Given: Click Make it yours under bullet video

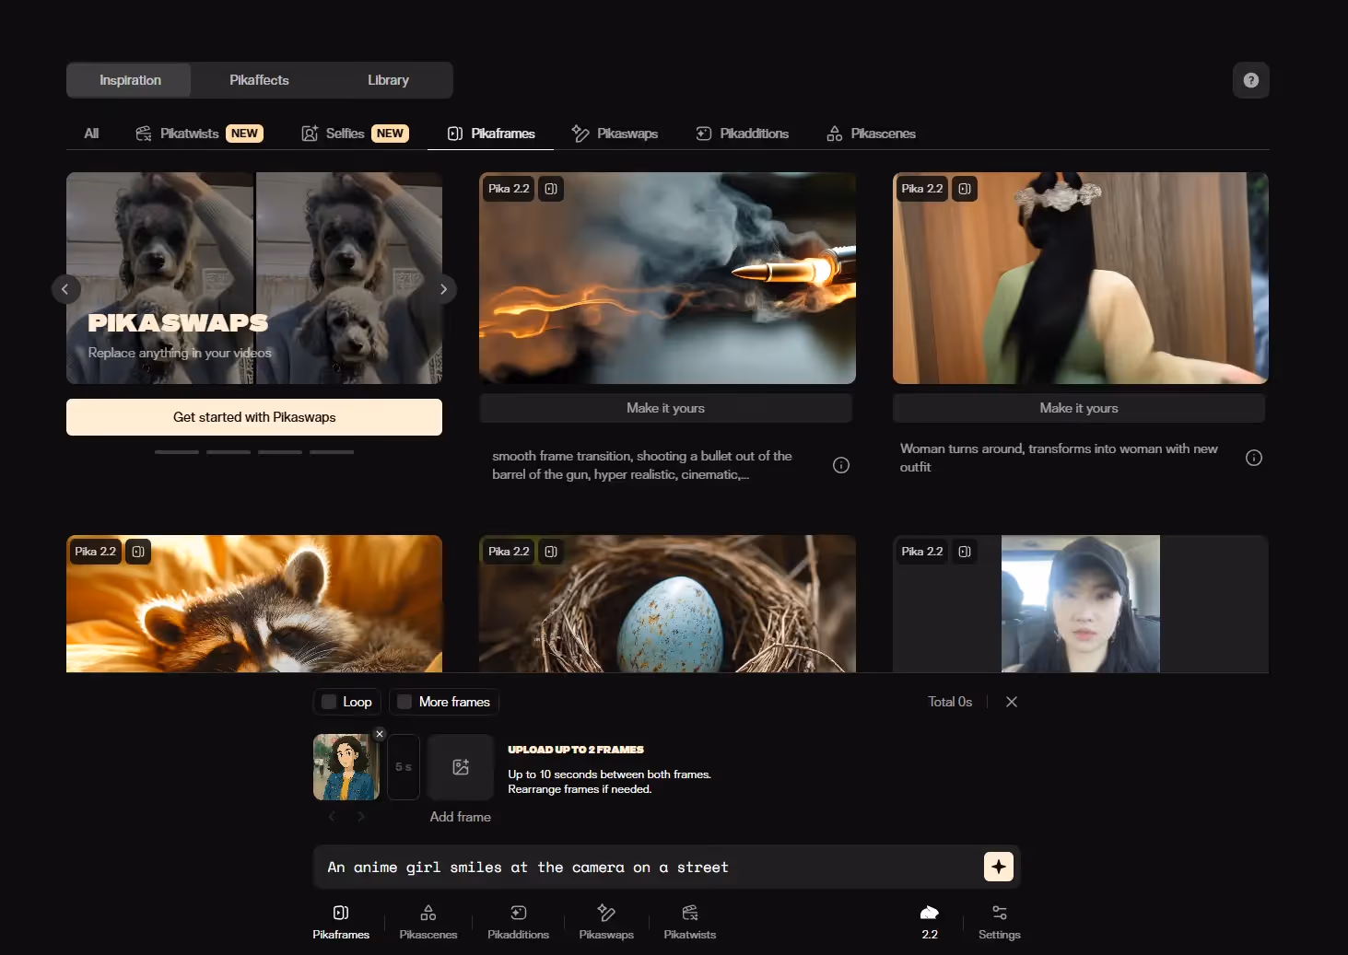Looking at the screenshot, I should click(665, 408).
